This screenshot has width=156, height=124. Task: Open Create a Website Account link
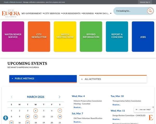pyautogui.click(x=13, y=2)
